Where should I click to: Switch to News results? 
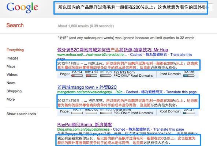(11, 83)
